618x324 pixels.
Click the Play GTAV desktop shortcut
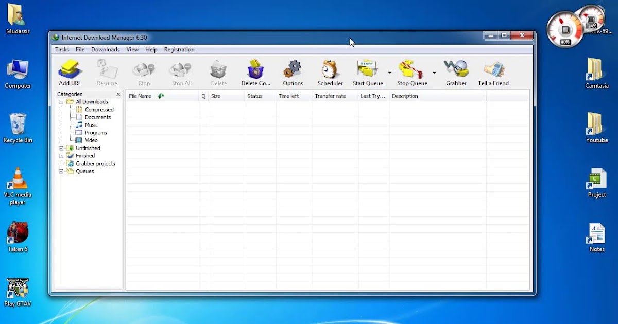click(x=18, y=292)
